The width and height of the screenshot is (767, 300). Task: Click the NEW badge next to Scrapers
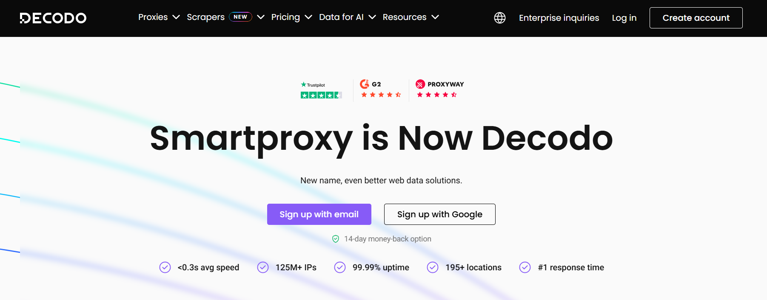pos(240,17)
